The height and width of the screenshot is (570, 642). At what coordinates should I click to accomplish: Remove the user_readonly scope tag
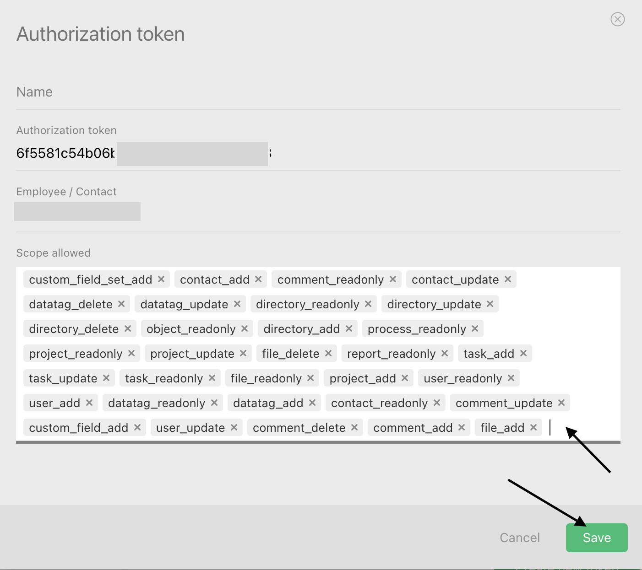(511, 378)
